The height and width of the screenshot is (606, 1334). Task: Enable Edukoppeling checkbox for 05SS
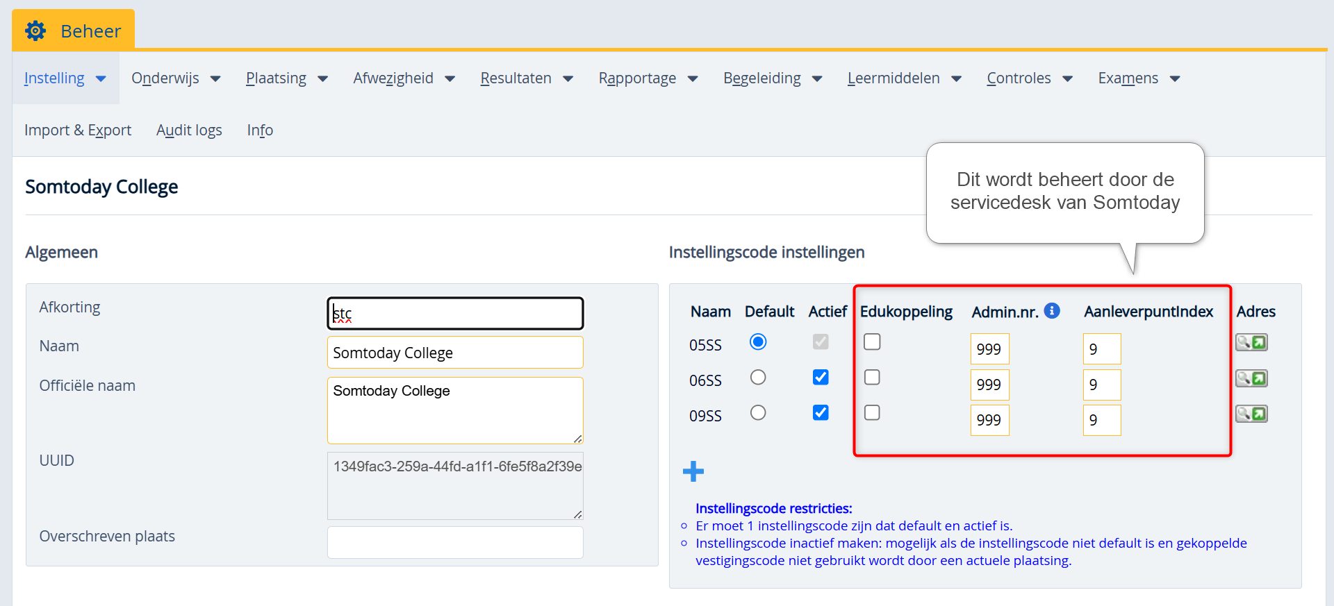pos(872,342)
